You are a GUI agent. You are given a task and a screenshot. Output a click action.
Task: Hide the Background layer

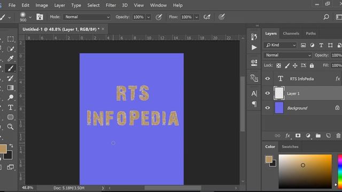point(267,108)
